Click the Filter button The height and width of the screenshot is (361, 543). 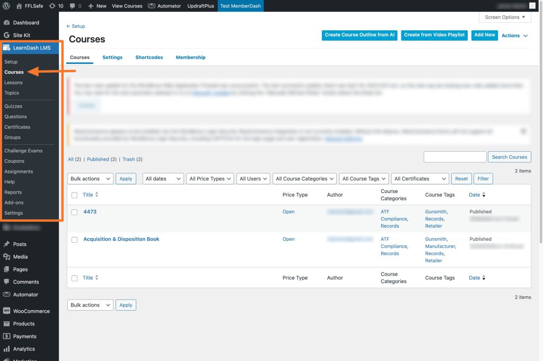[x=483, y=179]
